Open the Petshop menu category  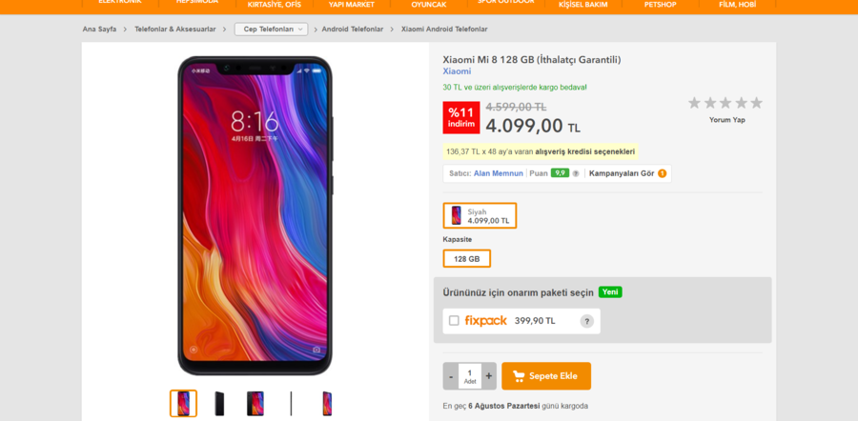coord(659,4)
